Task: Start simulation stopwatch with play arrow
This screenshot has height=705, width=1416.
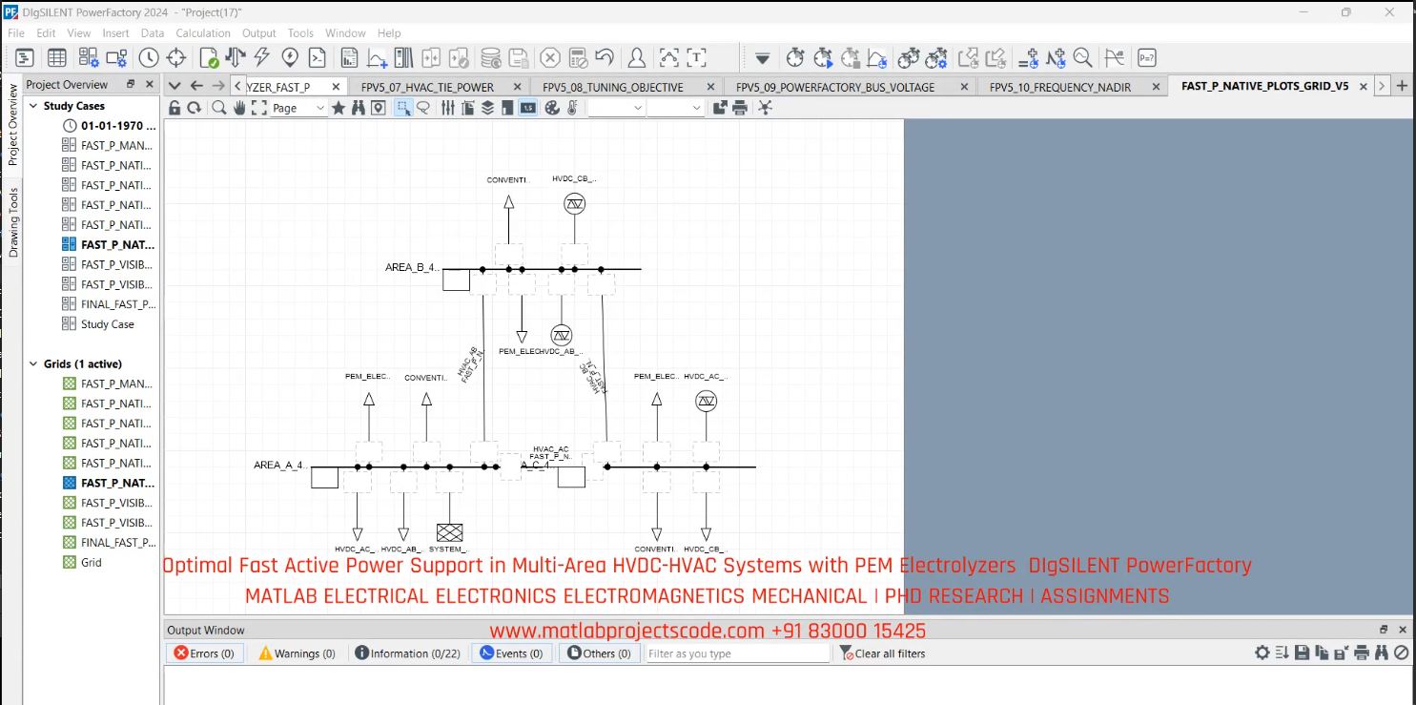Action: point(823,58)
